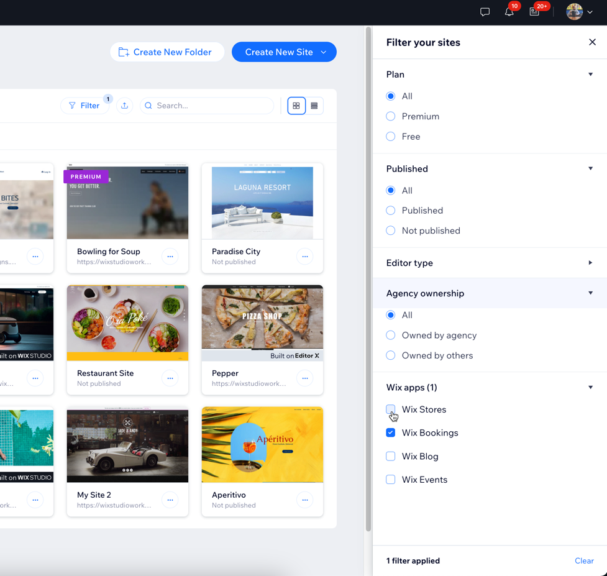Clear the applied filter
Image resolution: width=607 pixels, height=576 pixels.
pyautogui.click(x=584, y=560)
